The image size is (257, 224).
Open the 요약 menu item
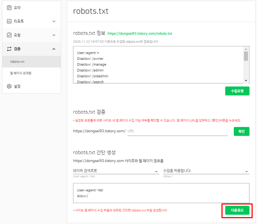(x=32, y=8)
